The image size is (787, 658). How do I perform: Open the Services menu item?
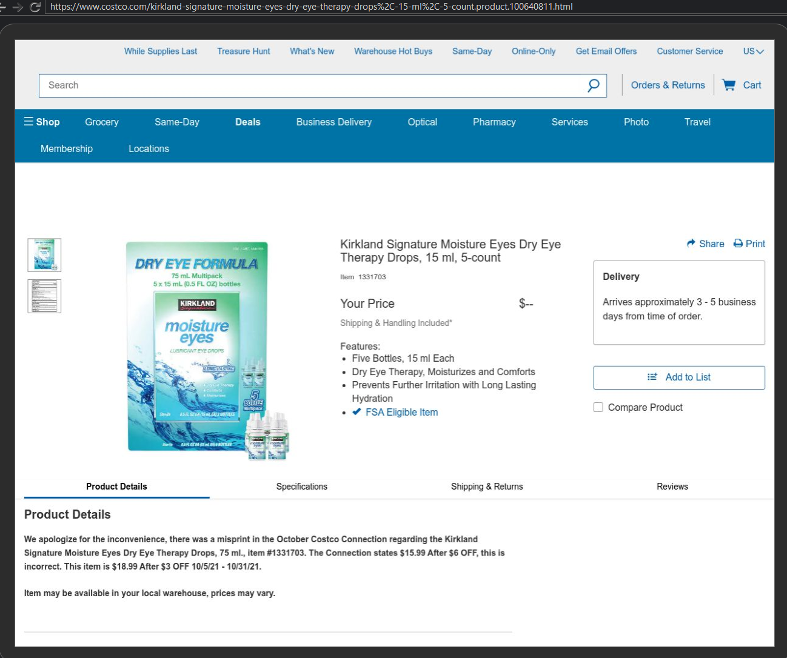point(570,122)
